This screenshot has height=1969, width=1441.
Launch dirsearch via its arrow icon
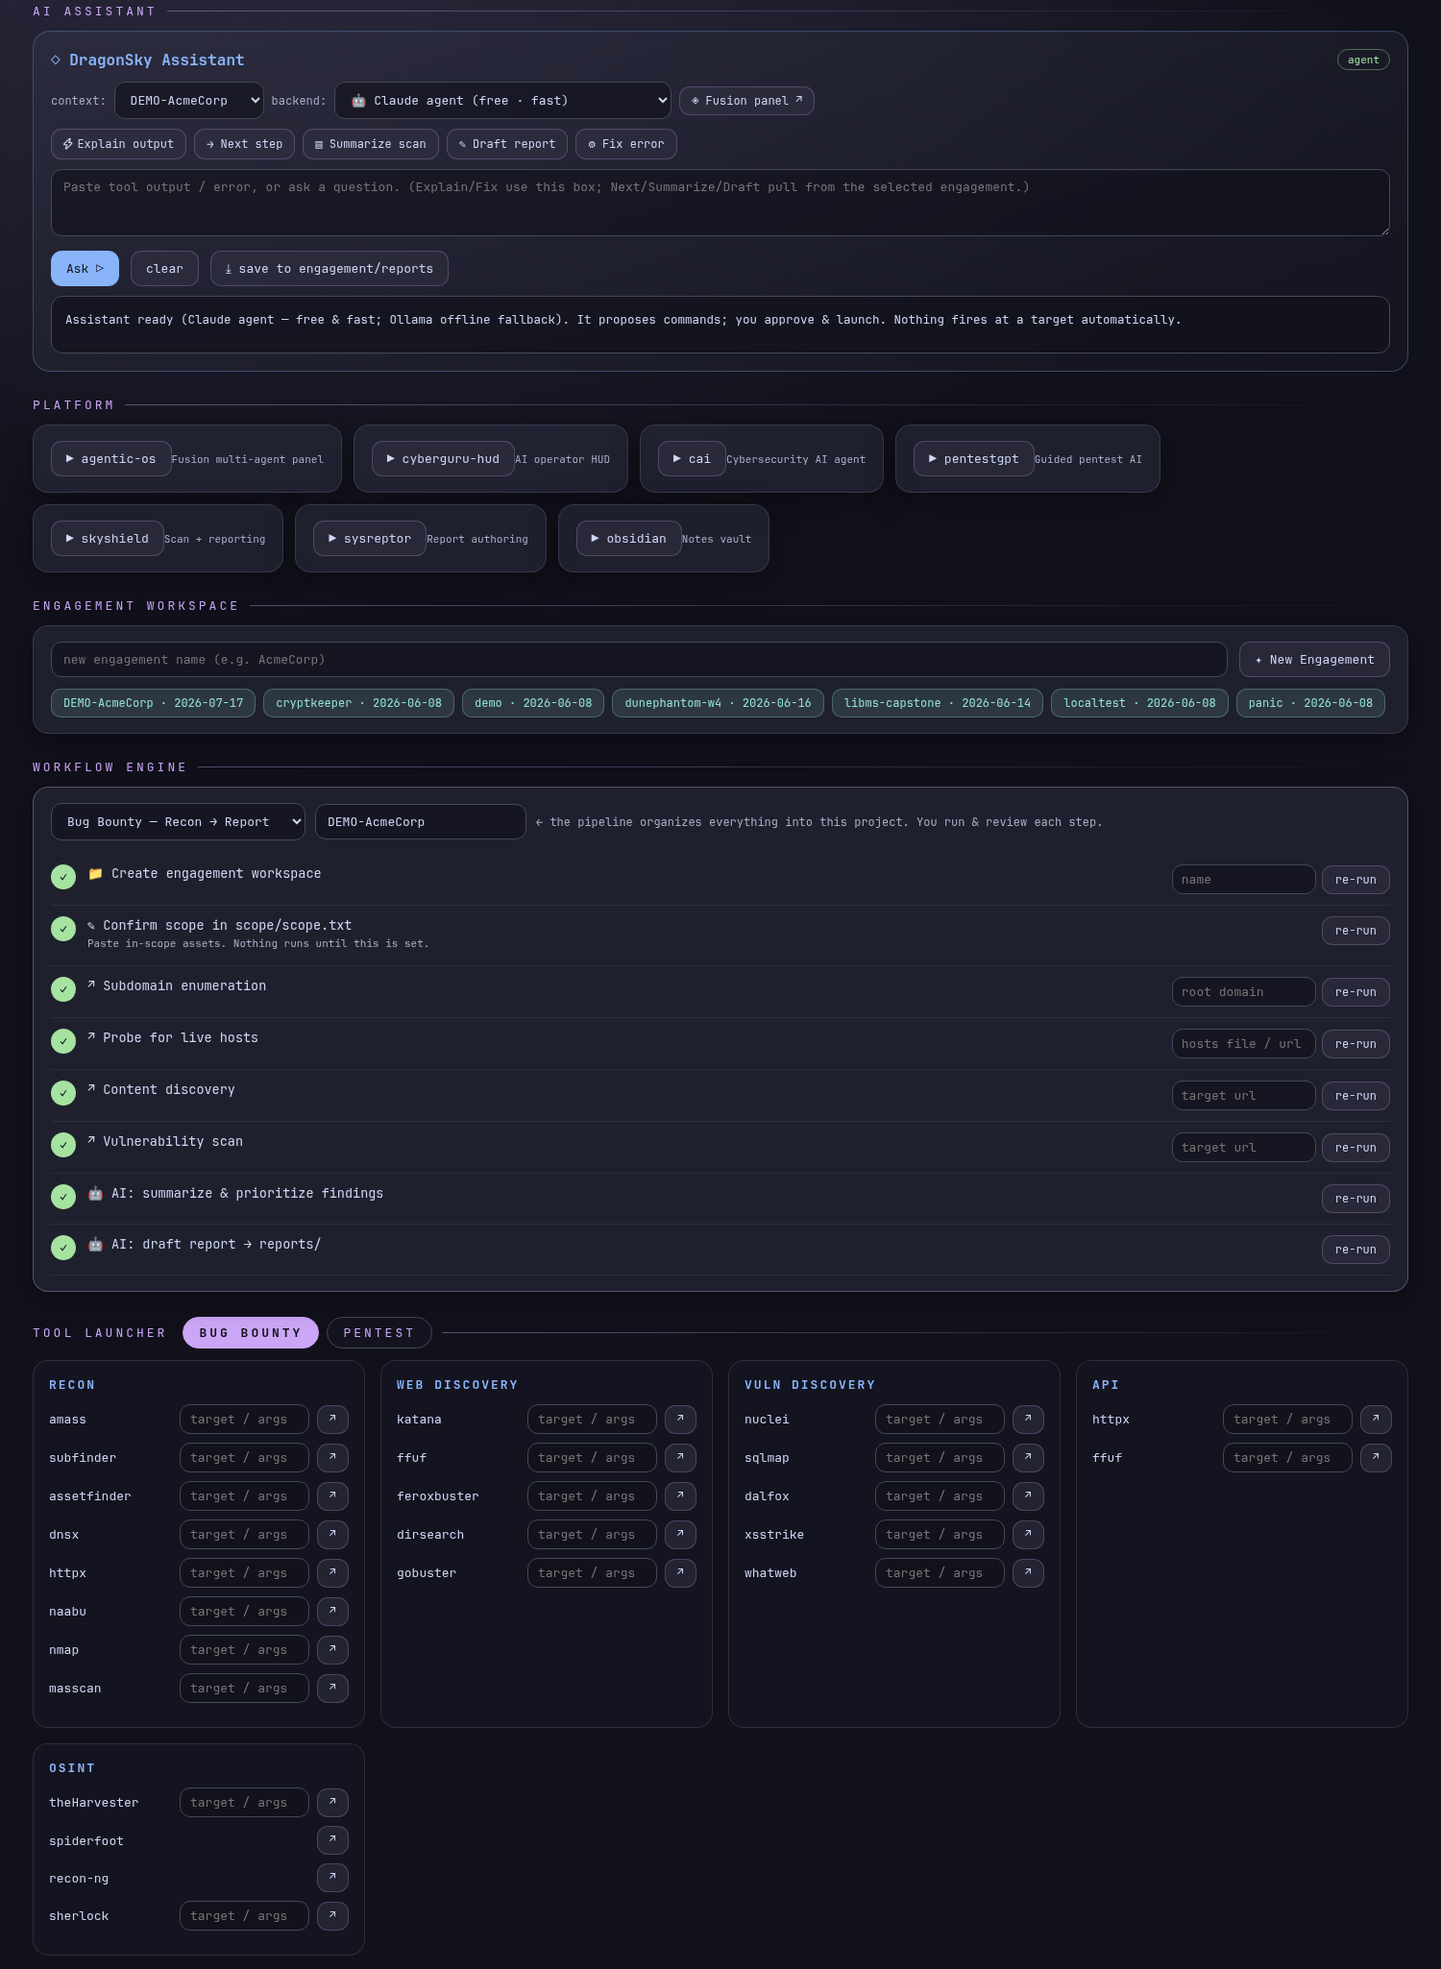680,1534
